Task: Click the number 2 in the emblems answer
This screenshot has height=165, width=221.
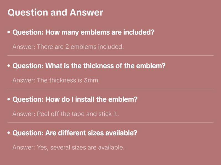Action: (x=67, y=47)
